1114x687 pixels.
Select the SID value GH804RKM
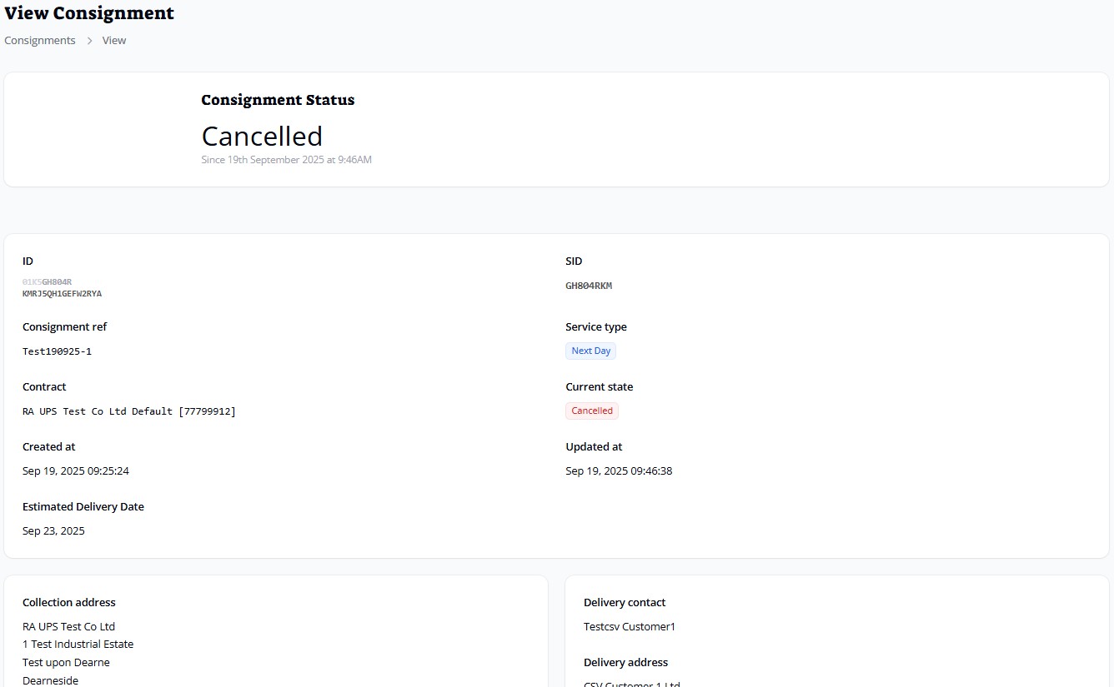point(588,286)
